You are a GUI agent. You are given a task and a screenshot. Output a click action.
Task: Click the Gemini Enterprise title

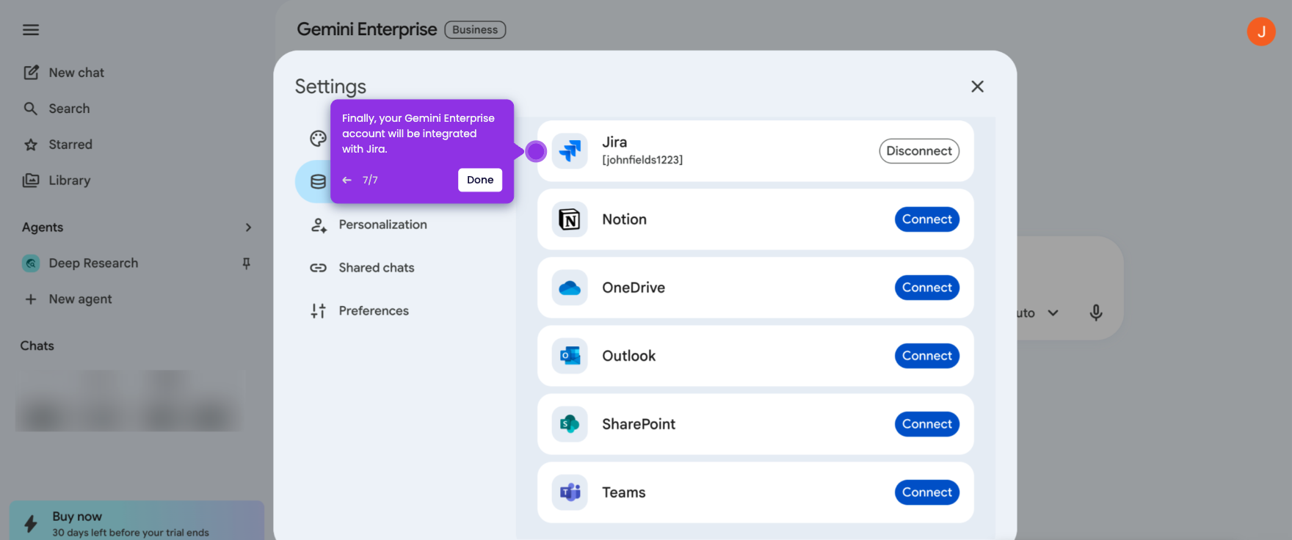coord(366,29)
